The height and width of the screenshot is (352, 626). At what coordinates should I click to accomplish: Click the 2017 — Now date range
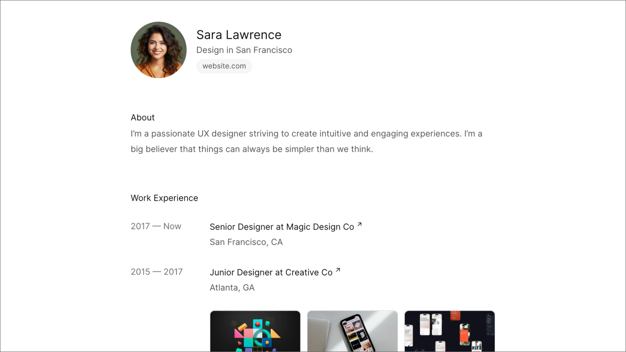[156, 226]
